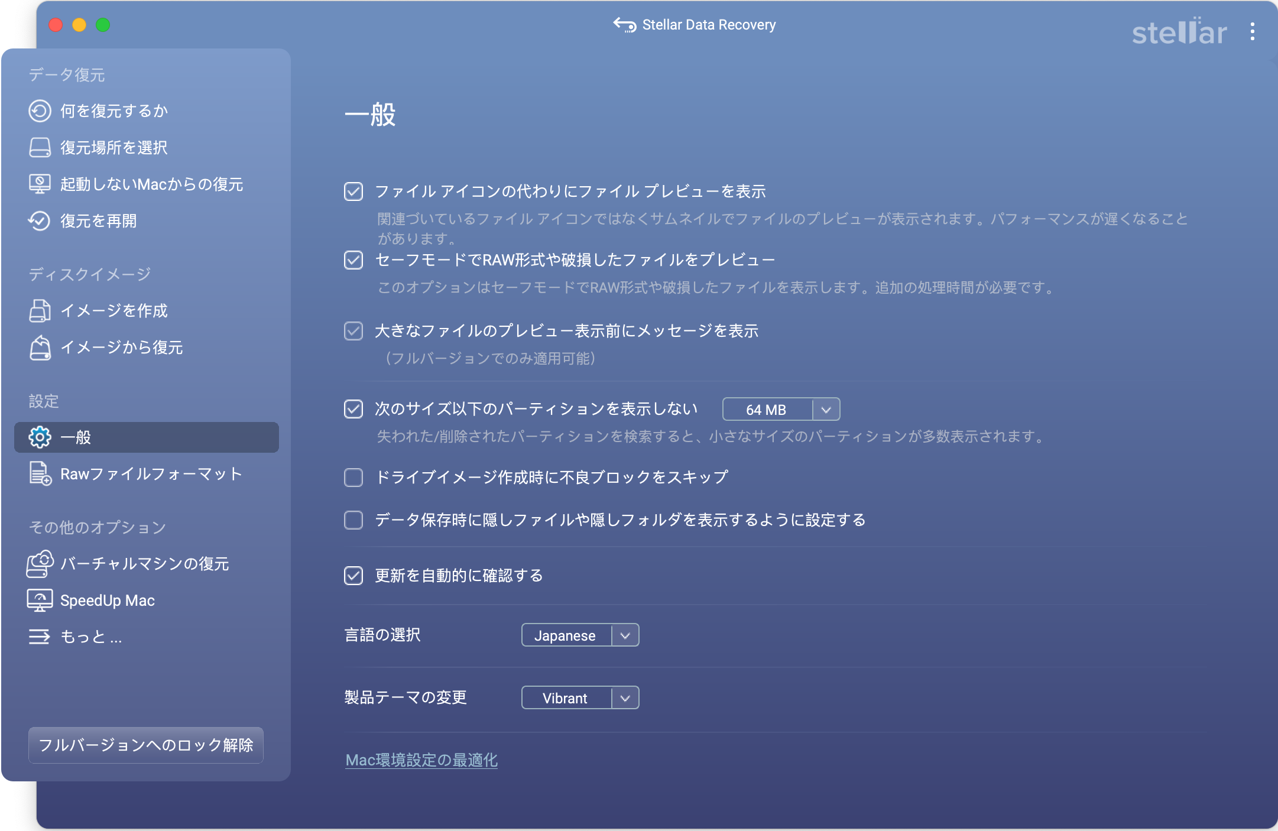Expand もっと ... sidebar item

tap(146, 637)
